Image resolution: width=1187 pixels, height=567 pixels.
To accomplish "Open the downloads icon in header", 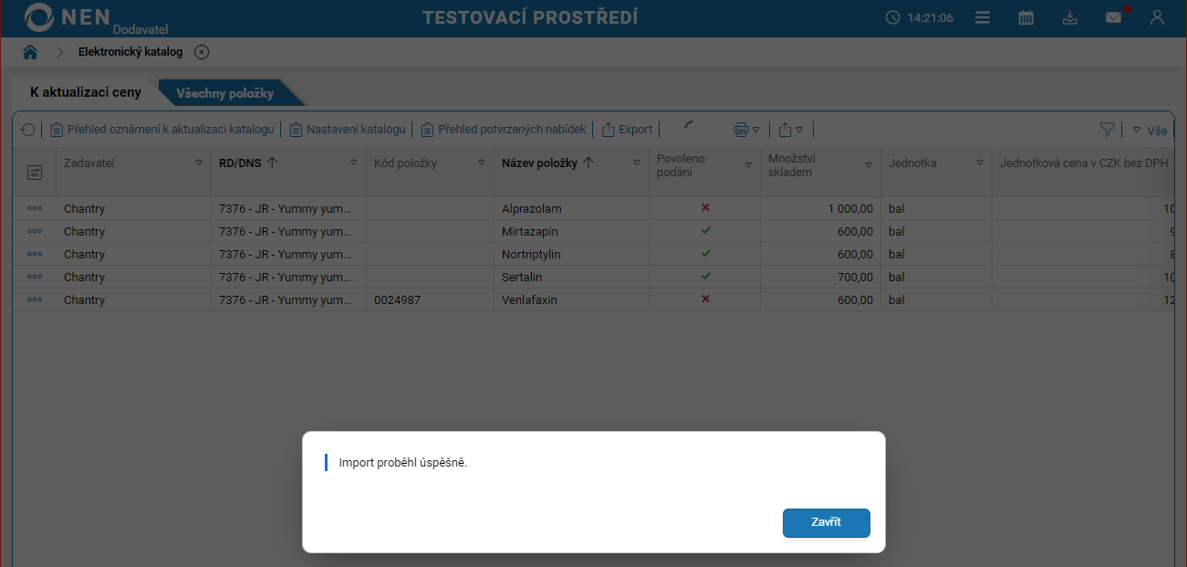I will click(1070, 17).
